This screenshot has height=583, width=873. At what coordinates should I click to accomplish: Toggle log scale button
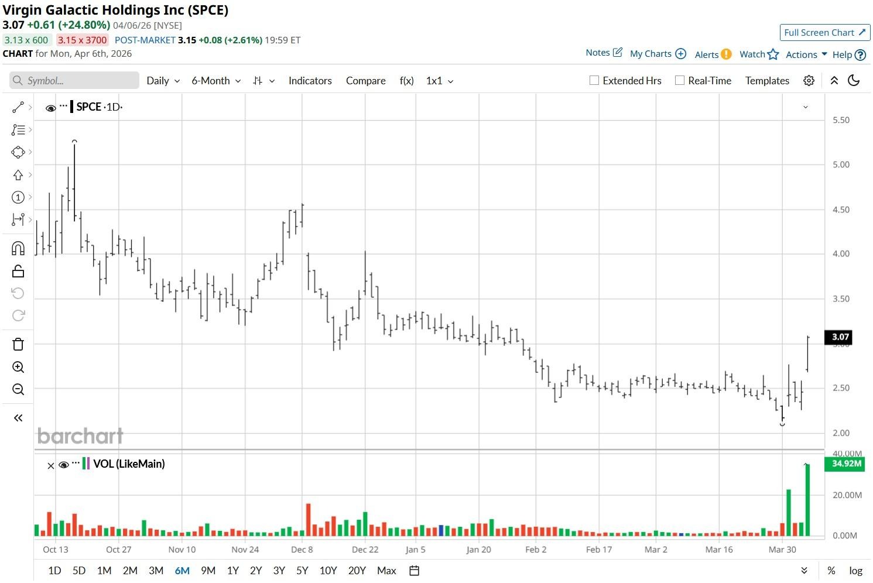tap(856, 571)
